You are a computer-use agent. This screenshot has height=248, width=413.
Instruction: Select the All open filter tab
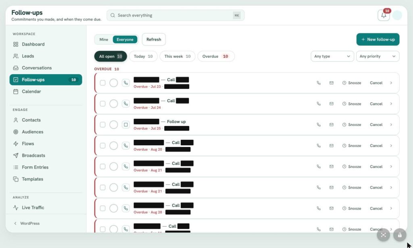tap(111, 56)
